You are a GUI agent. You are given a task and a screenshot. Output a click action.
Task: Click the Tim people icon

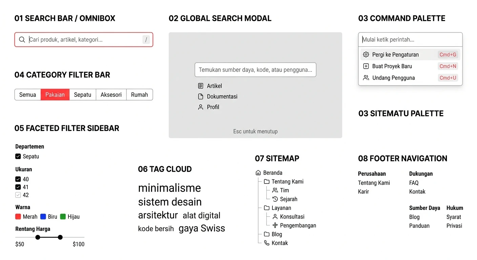pos(275,190)
